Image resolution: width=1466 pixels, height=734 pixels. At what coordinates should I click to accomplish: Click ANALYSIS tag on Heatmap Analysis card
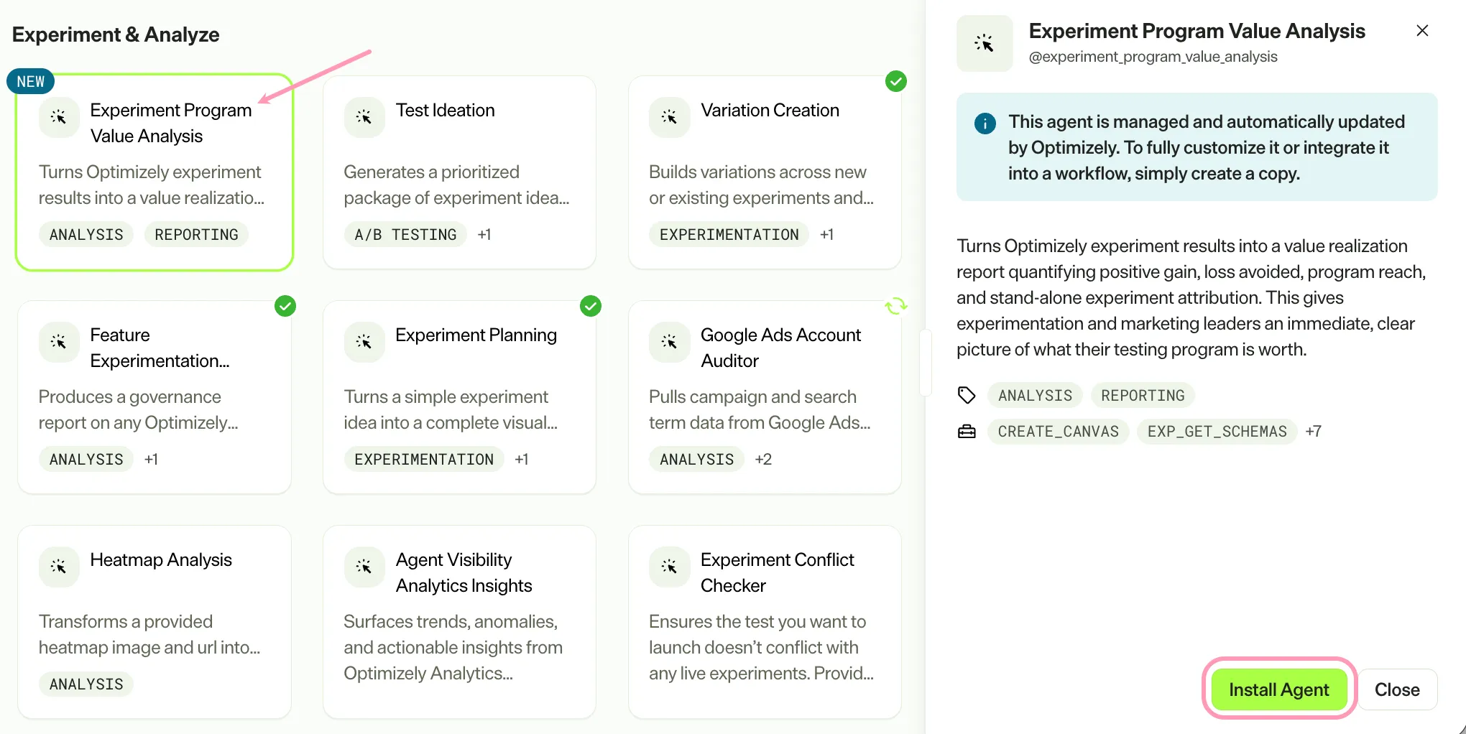[x=86, y=684]
